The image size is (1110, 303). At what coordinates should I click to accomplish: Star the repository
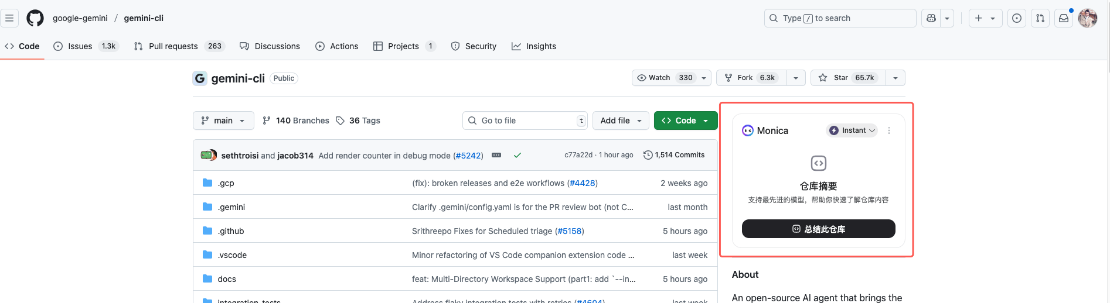point(848,78)
